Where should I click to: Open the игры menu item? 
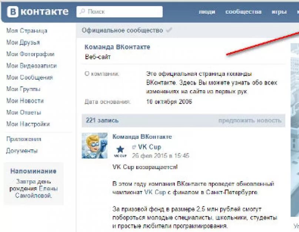coord(279,12)
